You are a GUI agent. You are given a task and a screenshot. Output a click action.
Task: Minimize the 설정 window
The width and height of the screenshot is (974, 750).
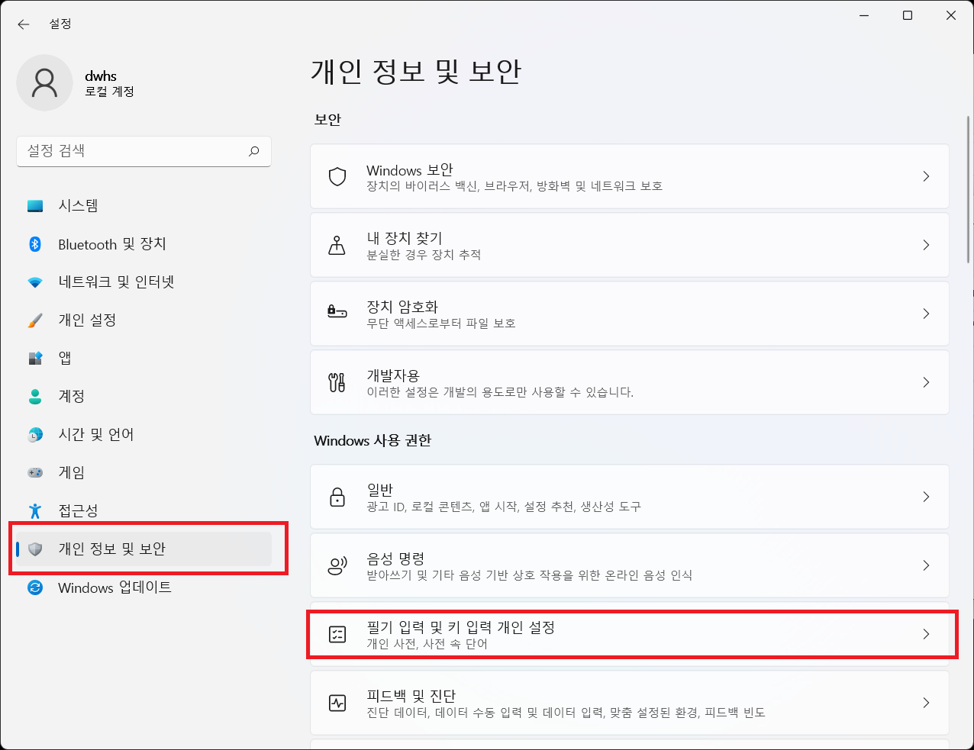tap(864, 15)
